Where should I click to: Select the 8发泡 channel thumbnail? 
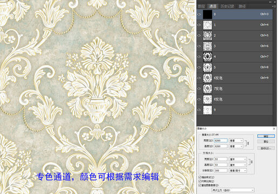207,99
